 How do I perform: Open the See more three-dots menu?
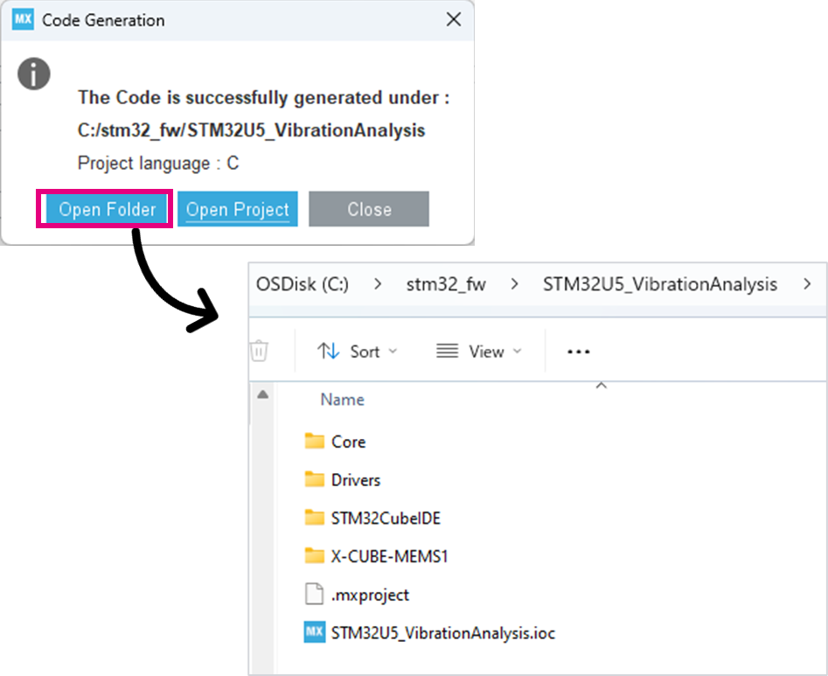tap(578, 352)
